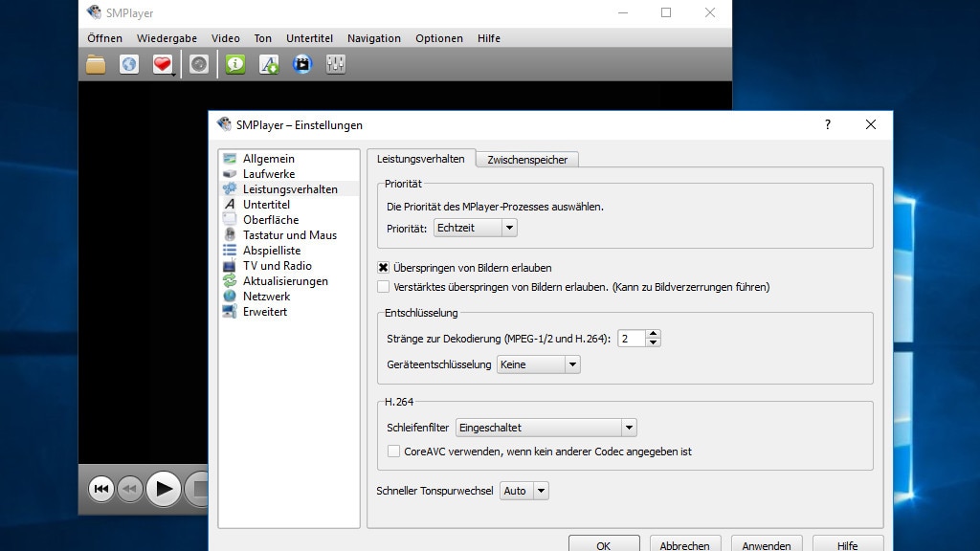Open the Ton menu

click(262, 38)
